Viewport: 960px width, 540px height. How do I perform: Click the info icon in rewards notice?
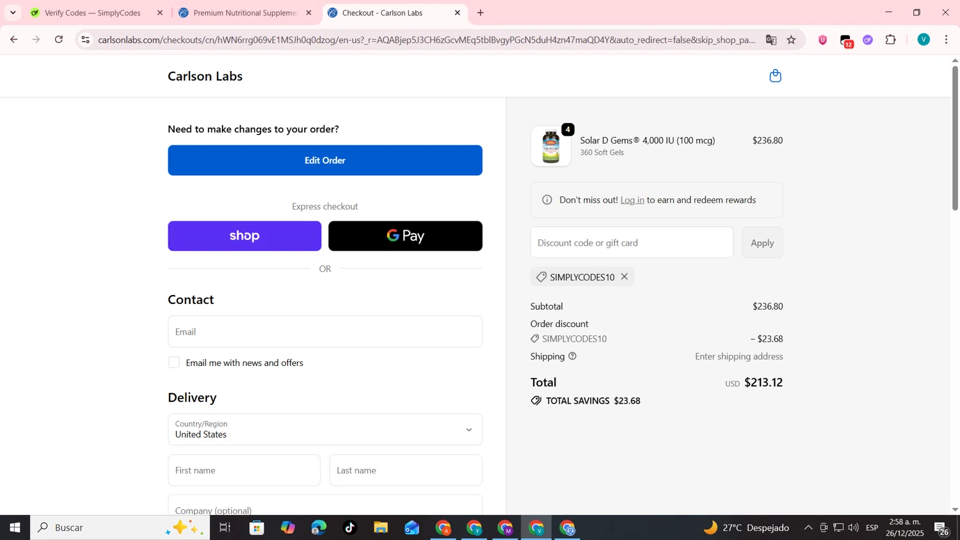tap(547, 200)
